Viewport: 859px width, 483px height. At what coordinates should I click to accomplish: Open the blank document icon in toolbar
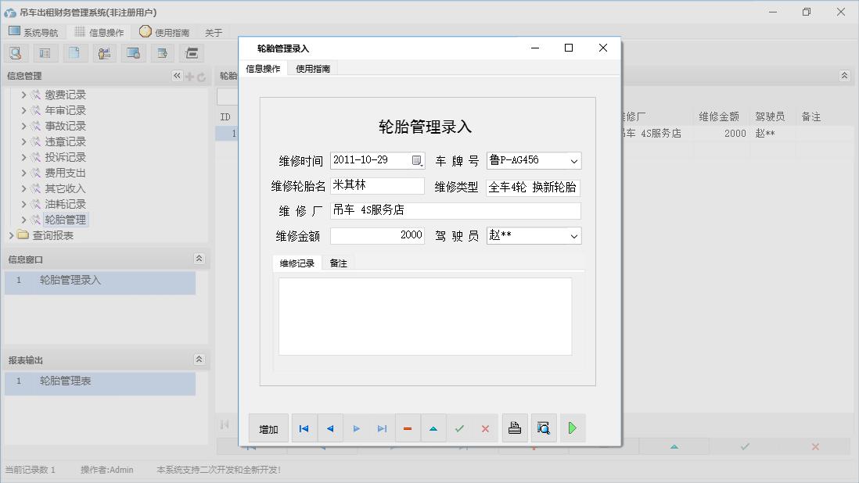click(x=74, y=52)
